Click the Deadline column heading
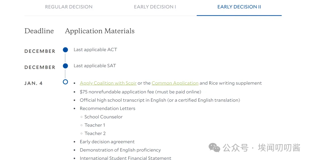This screenshot has width=310, height=160. pyautogui.click(x=39, y=31)
